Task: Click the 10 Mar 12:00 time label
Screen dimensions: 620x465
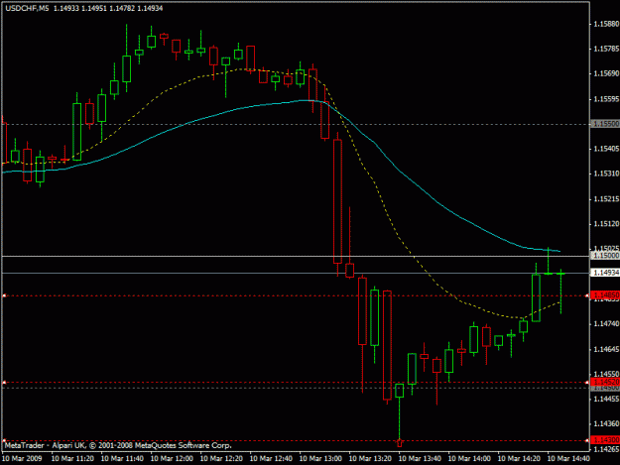Action: point(172,459)
